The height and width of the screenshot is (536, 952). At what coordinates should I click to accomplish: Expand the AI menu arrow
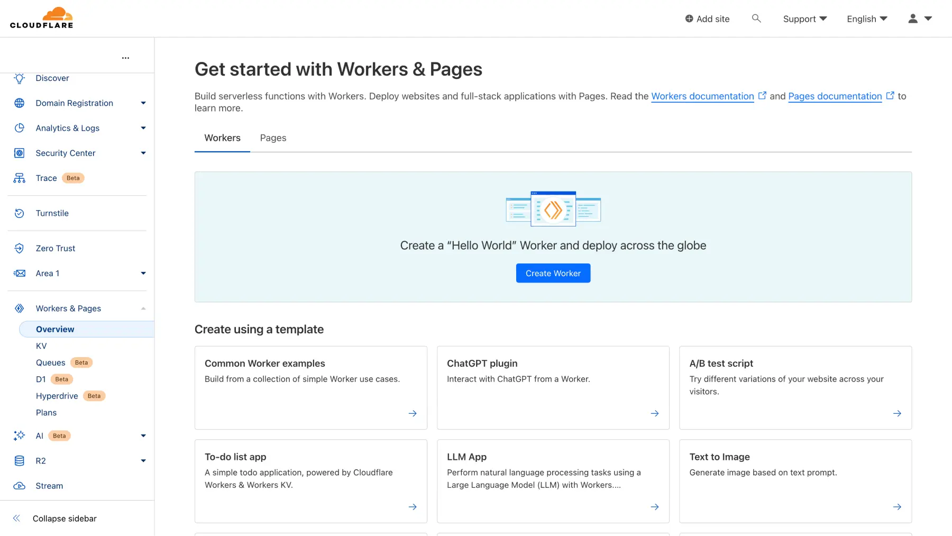[143, 435]
